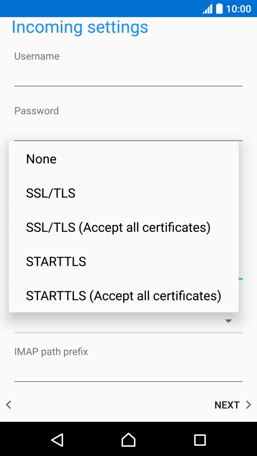Choose STARTTLS (Accept all certificates)
Image resolution: width=257 pixels, height=456 pixels.
(x=123, y=296)
